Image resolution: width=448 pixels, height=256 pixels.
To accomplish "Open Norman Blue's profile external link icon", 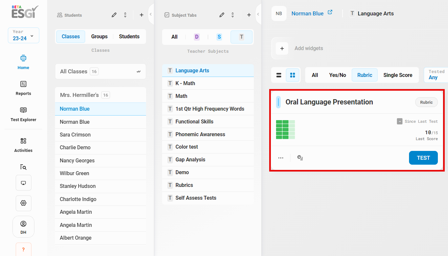I will [330, 12].
